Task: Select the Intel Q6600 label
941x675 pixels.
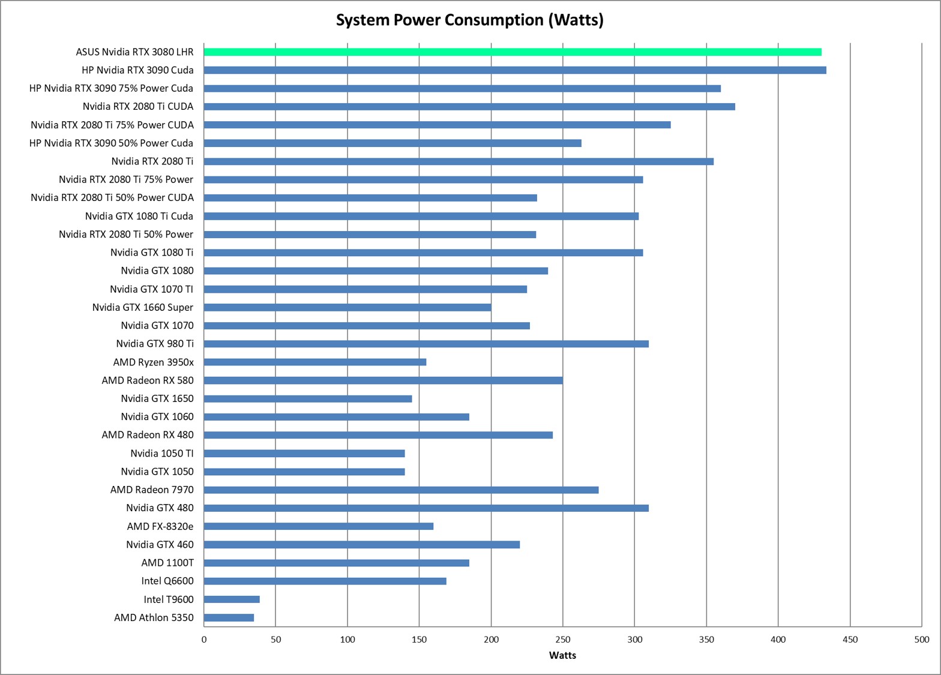Action: coord(167,581)
